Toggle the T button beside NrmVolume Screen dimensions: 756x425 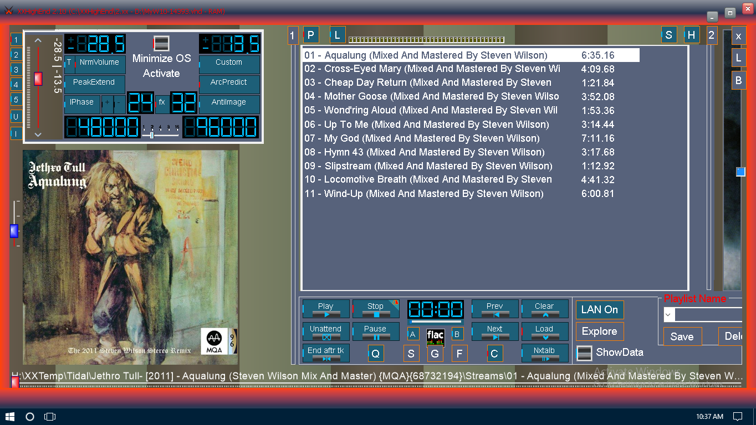tap(69, 64)
